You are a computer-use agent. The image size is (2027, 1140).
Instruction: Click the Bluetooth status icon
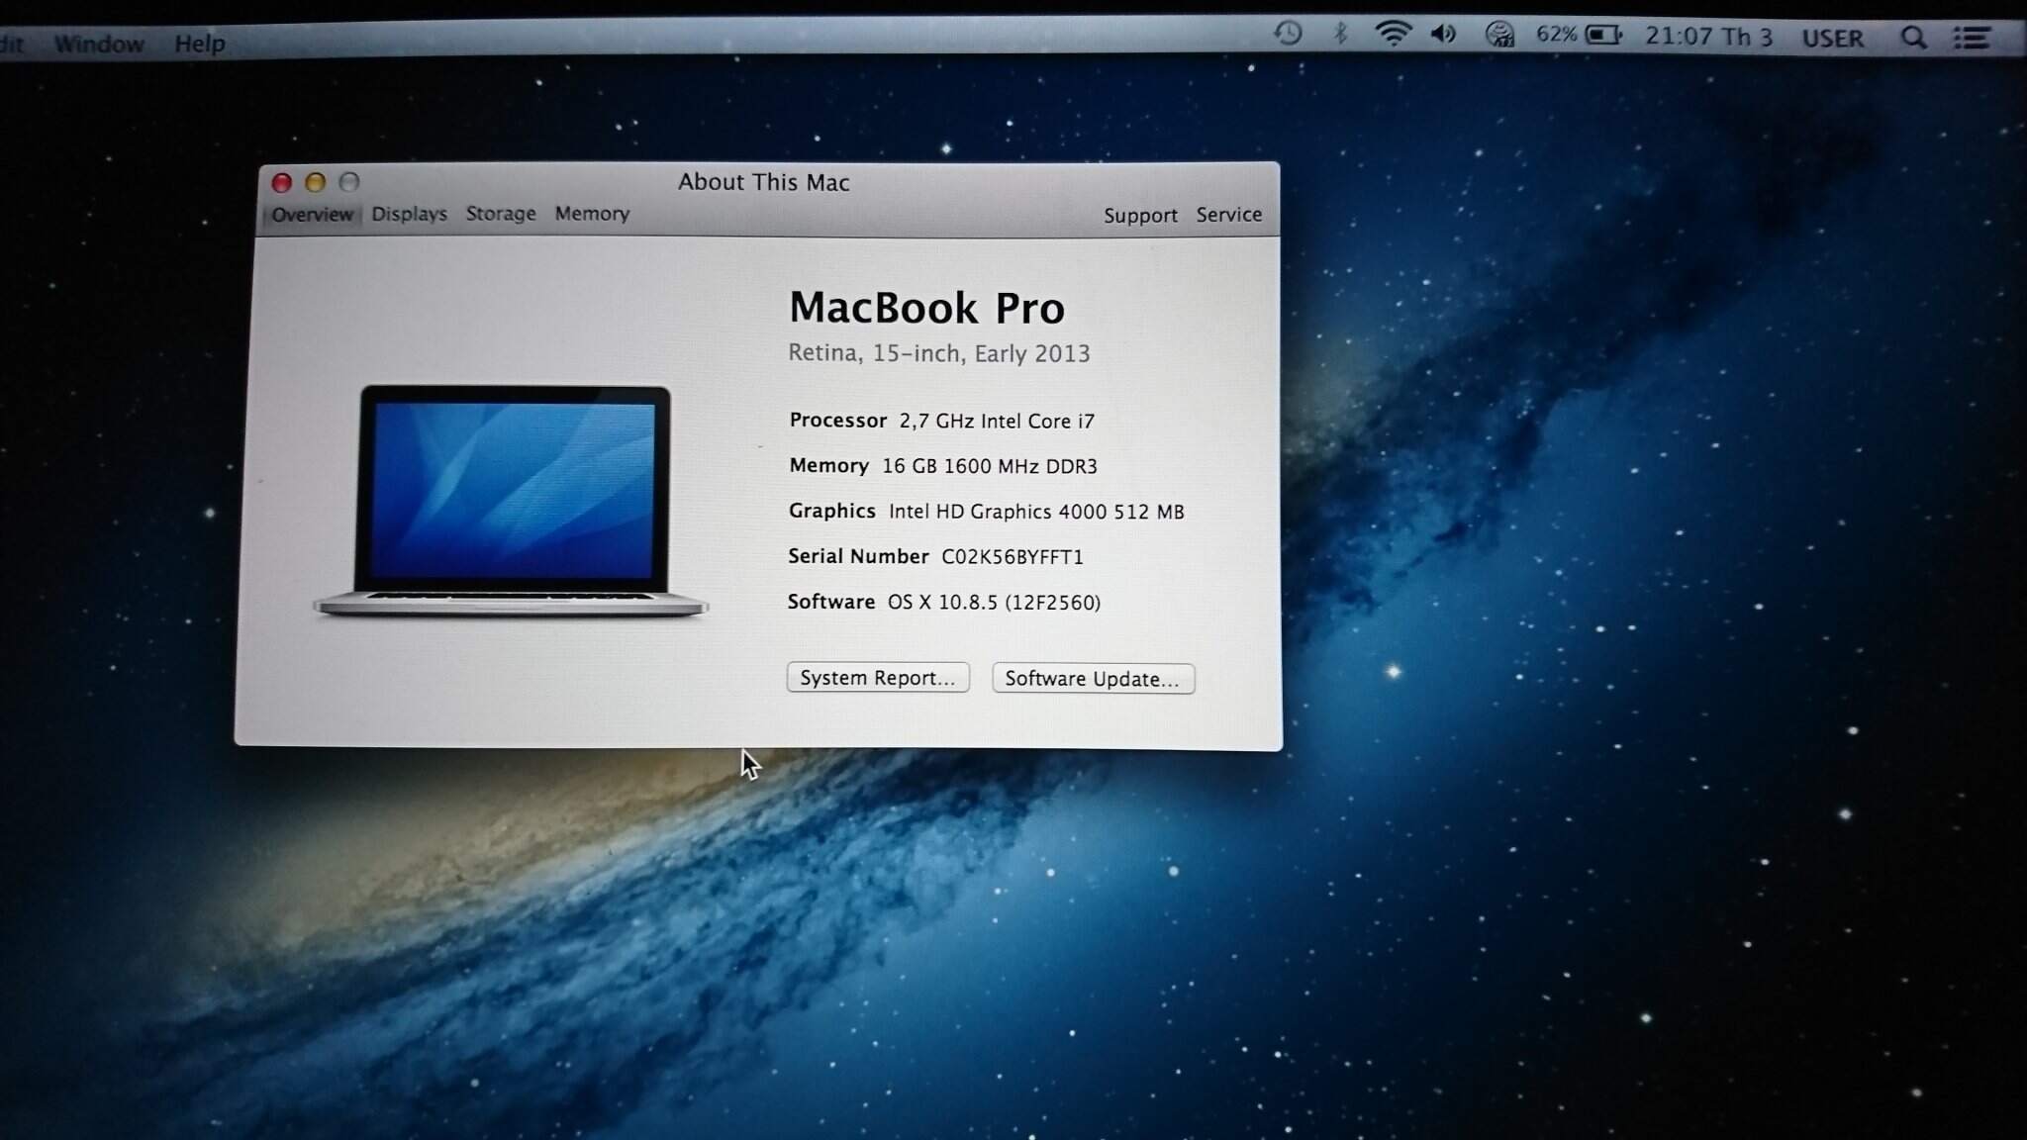coord(1340,34)
